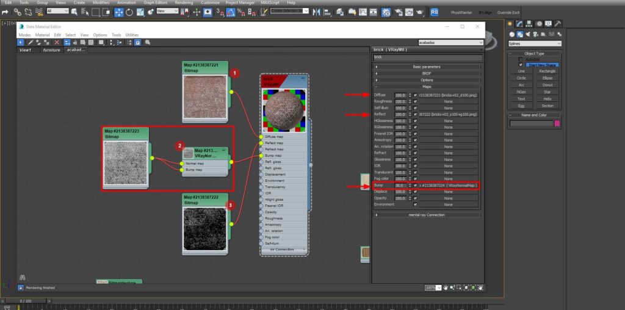Click the RB toolbar button
This screenshot has height=310, width=625.
[x=435, y=12]
